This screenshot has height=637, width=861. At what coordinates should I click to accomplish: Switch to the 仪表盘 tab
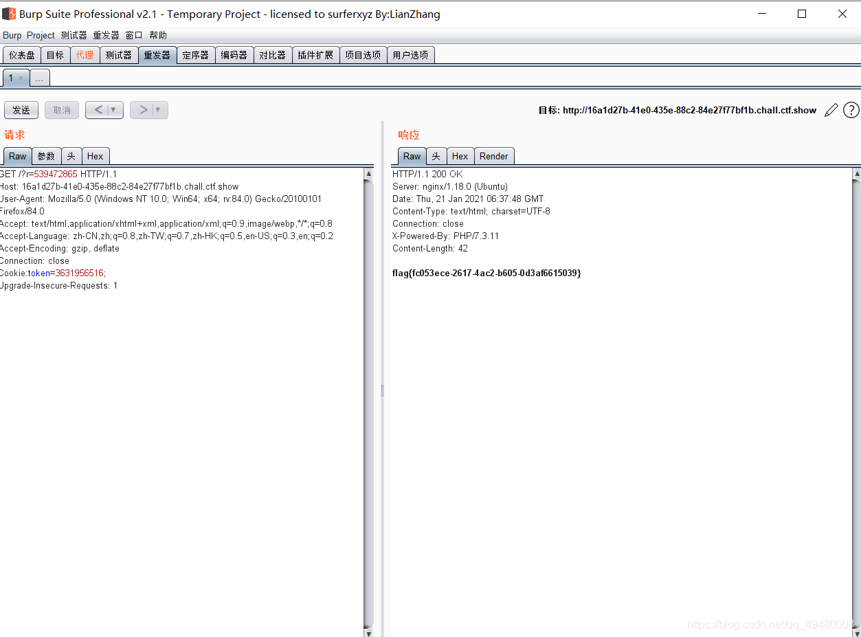tap(22, 55)
